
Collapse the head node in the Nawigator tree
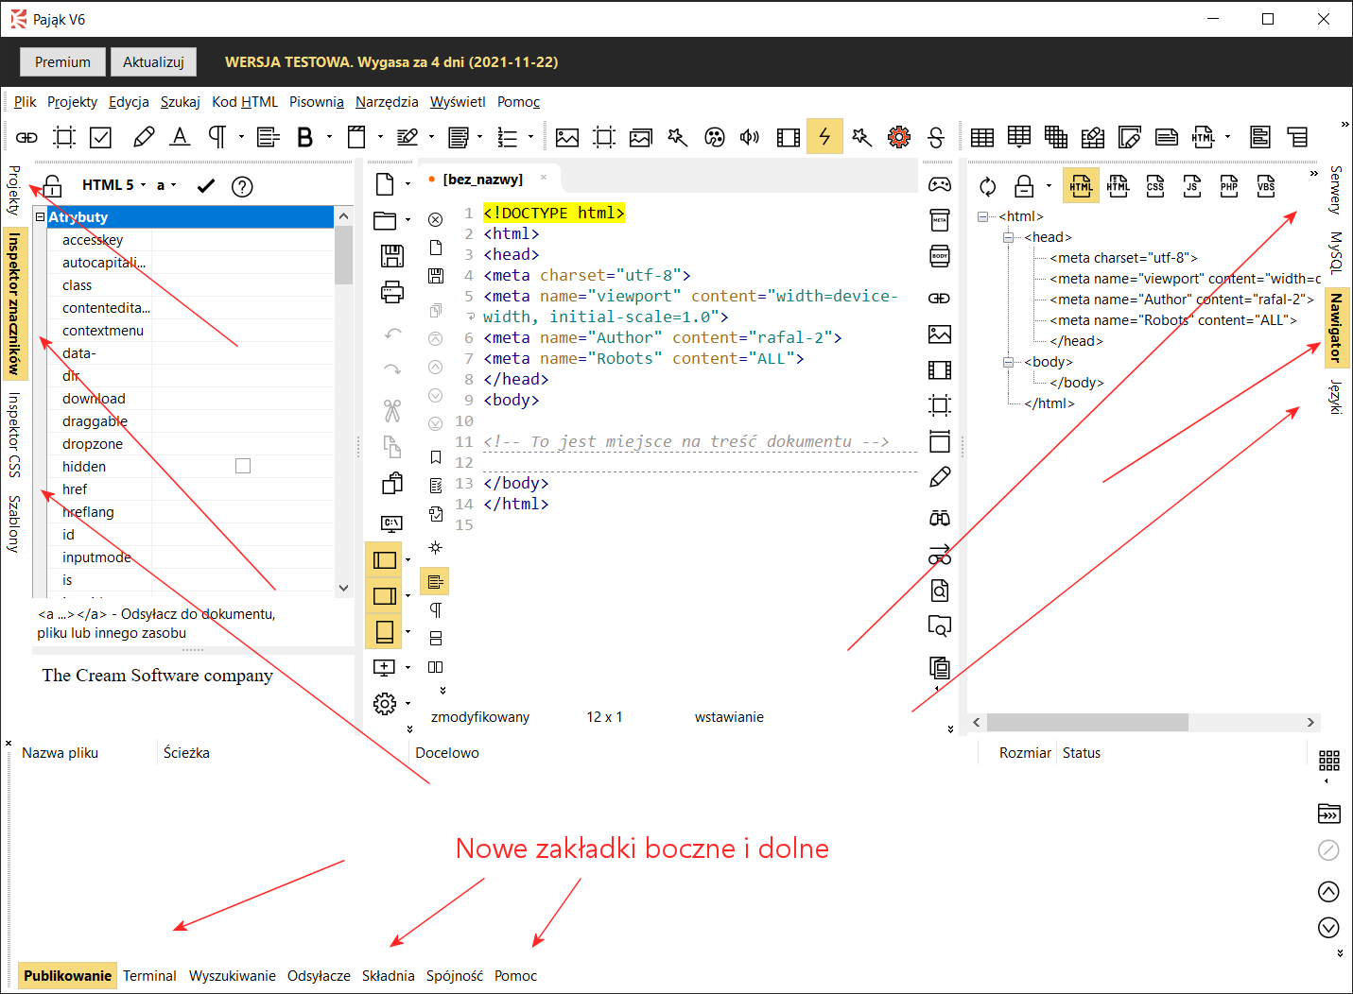[x=1009, y=237]
